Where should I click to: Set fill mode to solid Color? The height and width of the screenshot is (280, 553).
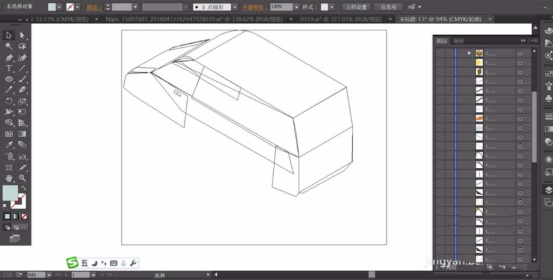[7, 216]
